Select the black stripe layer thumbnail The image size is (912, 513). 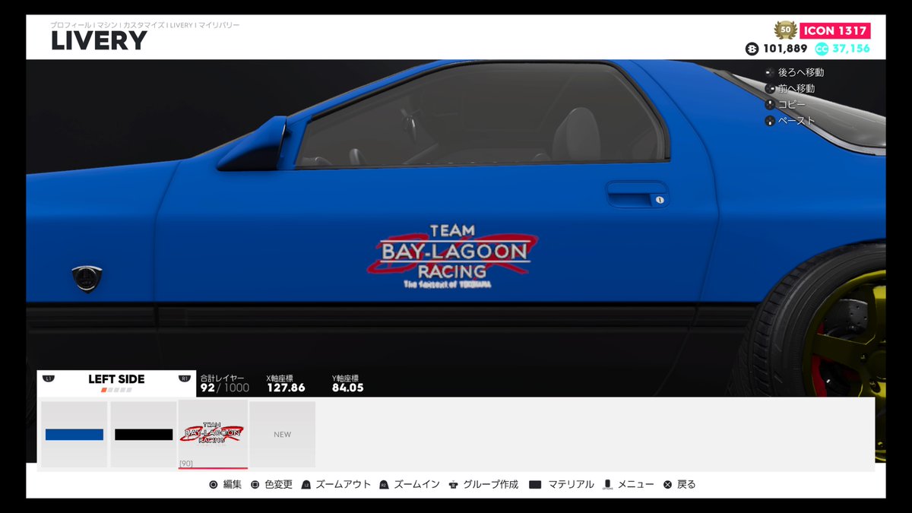coord(144,434)
